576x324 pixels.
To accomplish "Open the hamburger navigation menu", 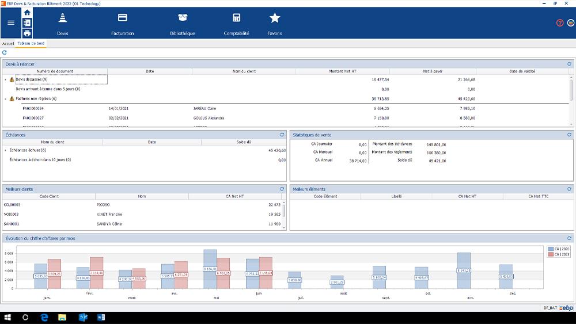I will click(x=11, y=23).
